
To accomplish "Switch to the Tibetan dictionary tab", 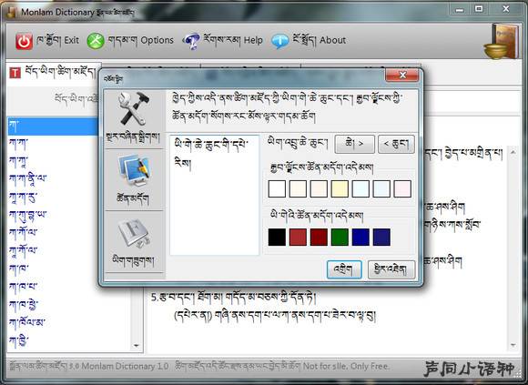I will (54, 72).
